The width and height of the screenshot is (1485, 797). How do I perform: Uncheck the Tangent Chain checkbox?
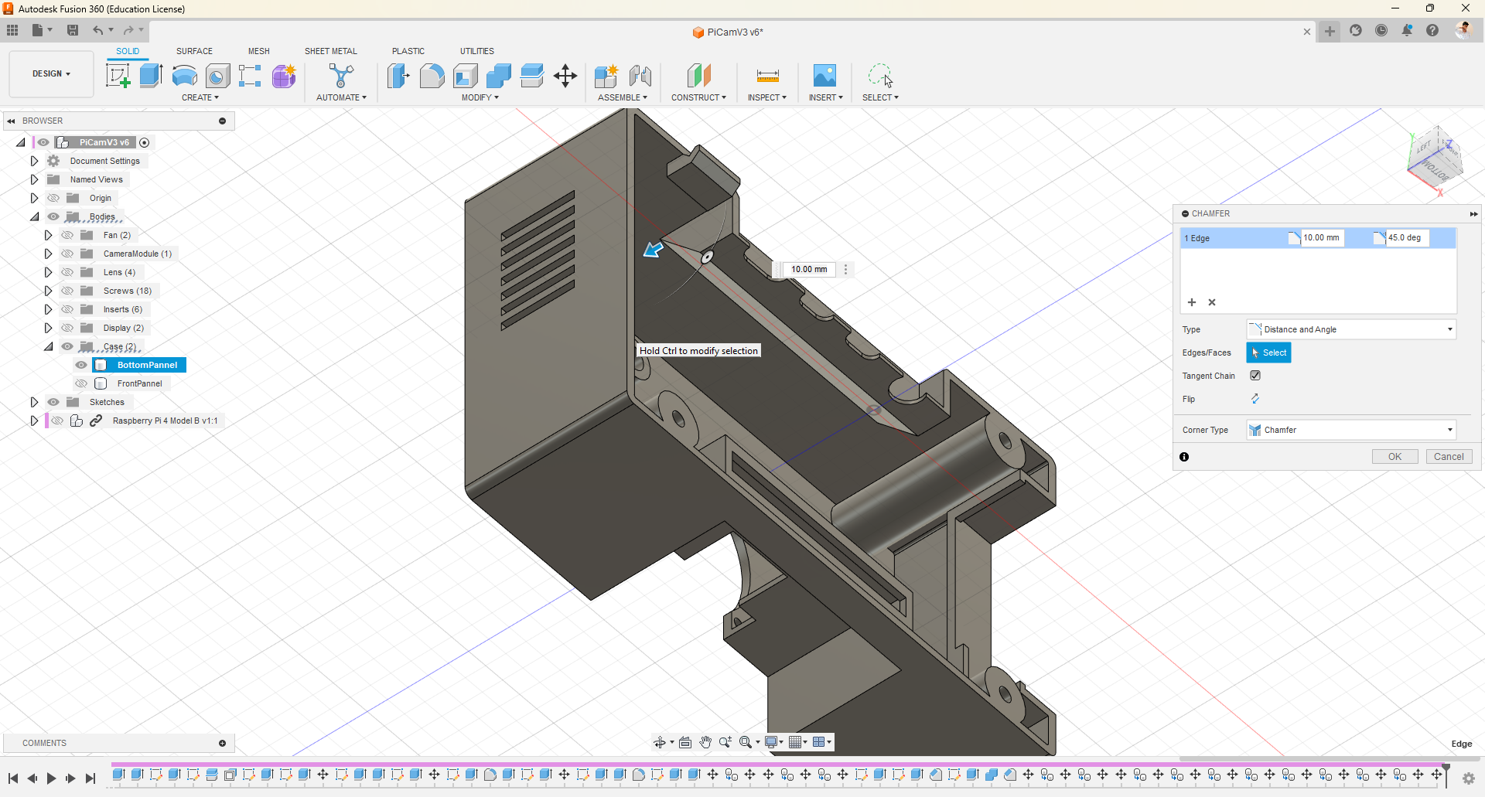1255,376
